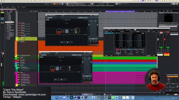Open the Cue Sends tab in Channel Settings
This screenshot has width=179, height=100.
click(x=154, y=32)
